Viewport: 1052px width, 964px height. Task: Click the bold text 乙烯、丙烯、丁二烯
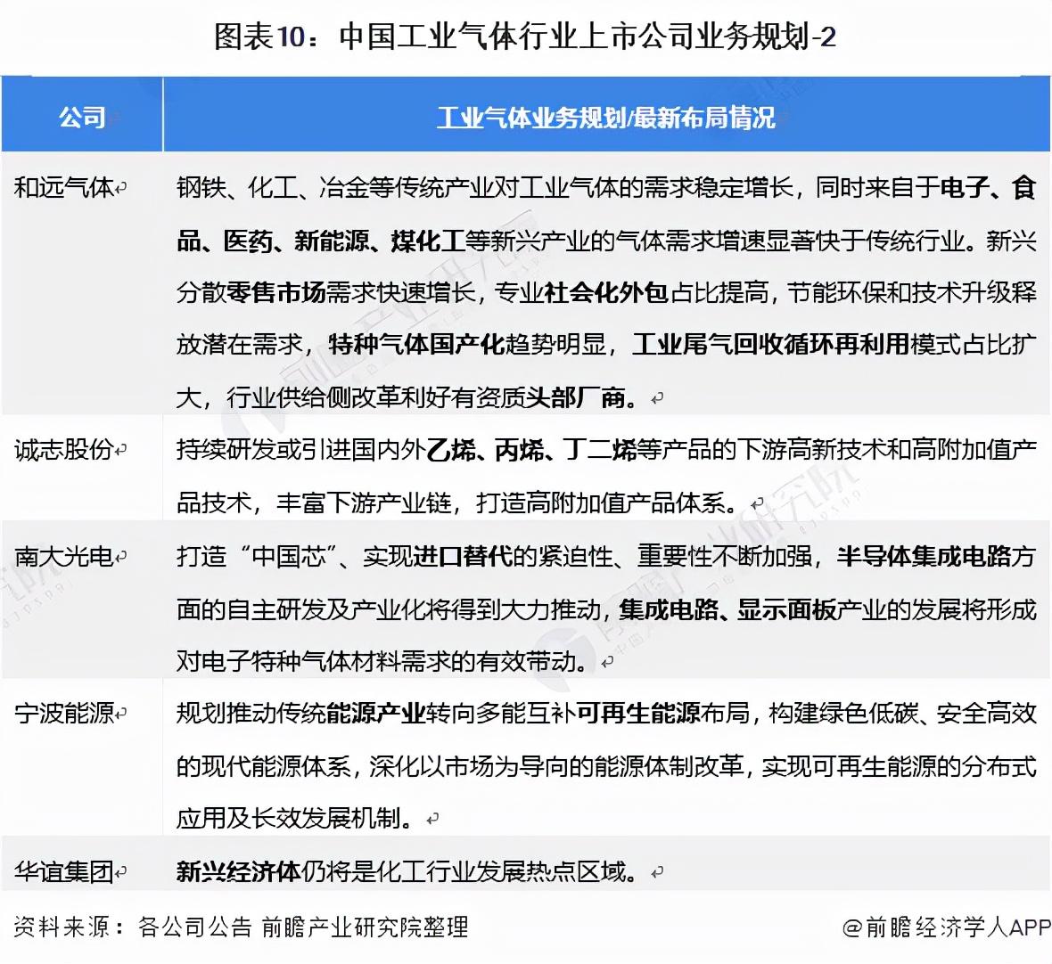point(531,450)
